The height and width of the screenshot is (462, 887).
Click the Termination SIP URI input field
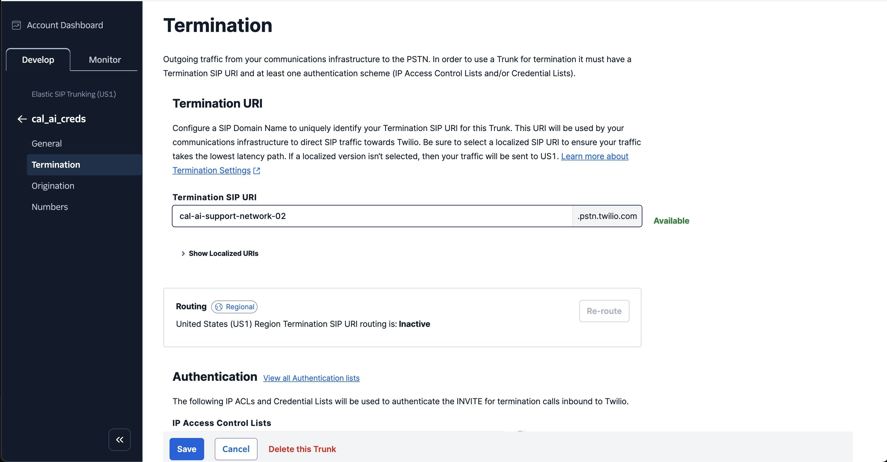click(x=372, y=216)
